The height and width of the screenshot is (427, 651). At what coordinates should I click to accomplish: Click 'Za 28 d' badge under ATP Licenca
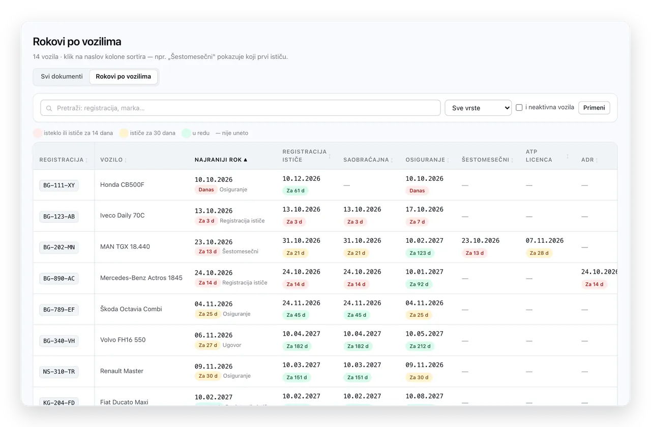pos(539,253)
